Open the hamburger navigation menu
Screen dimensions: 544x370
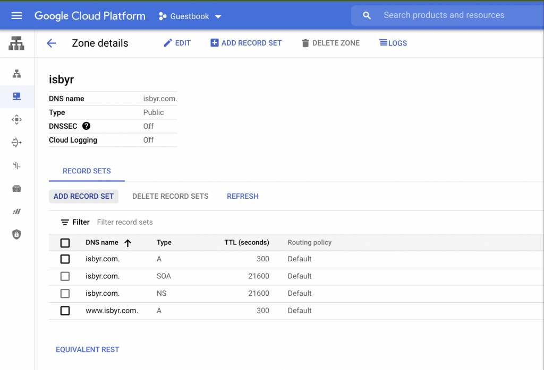(x=16, y=15)
